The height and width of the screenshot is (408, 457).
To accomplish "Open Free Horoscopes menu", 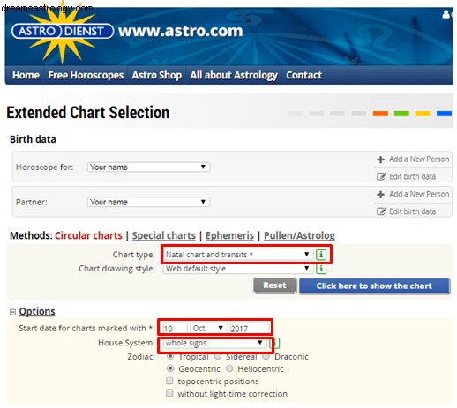I will (x=86, y=75).
